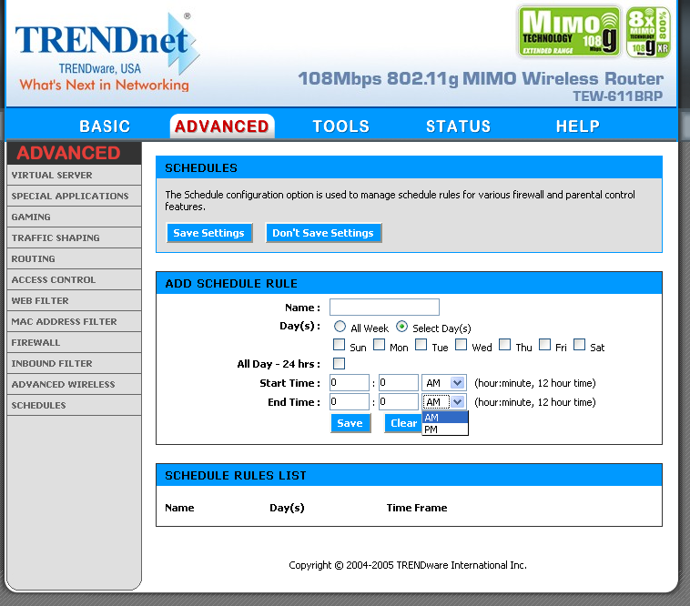Go to Access Control
The width and height of the screenshot is (690, 606).
74,279
